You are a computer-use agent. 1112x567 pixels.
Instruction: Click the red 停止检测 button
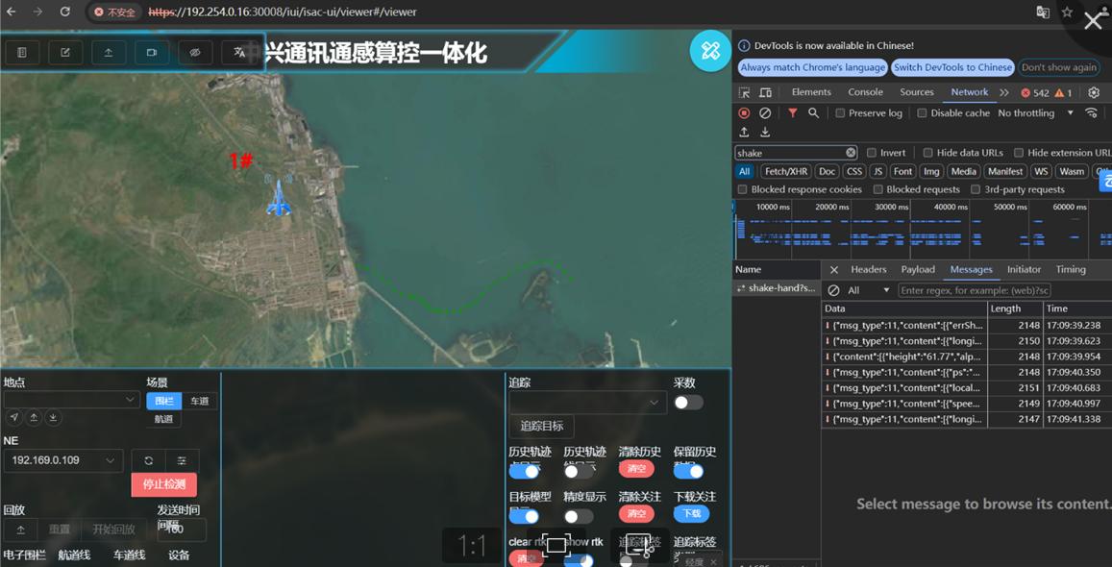click(164, 484)
